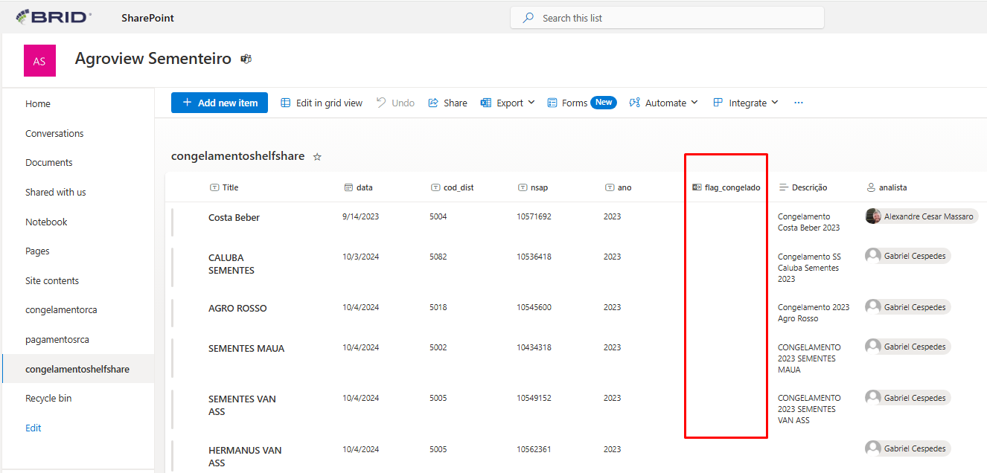This screenshot has height=473, width=987.
Task: Open the Recycle bin
Action: (48, 399)
